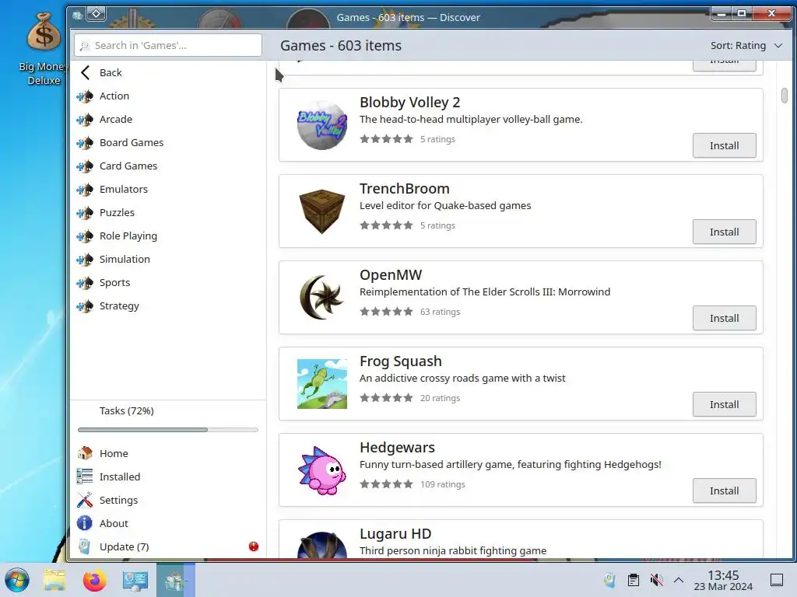Click the updates notifier tray icon
The width and height of the screenshot is (797, 597).
[609, 580]
